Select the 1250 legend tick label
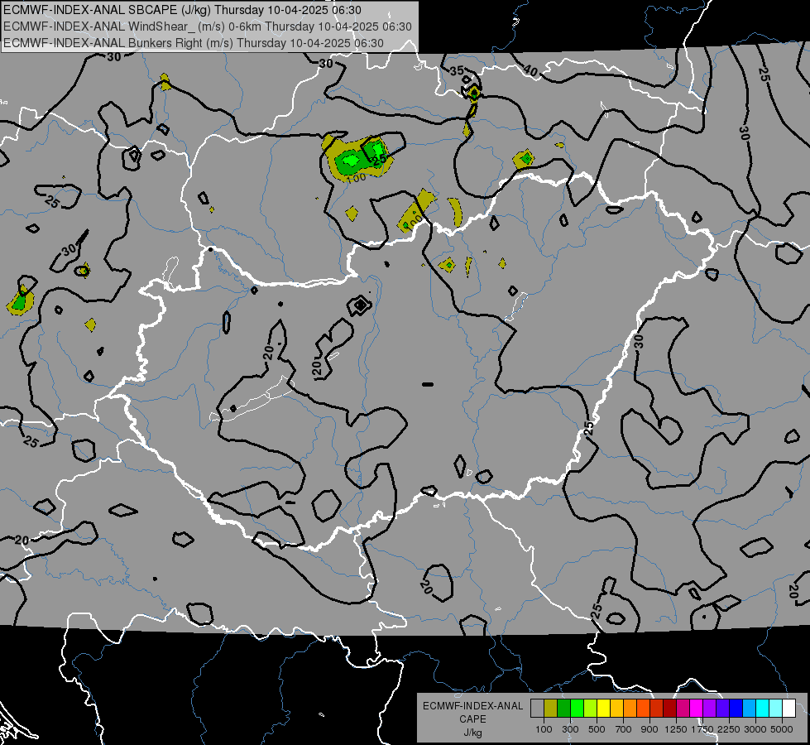This screenshot has width=810, height=745. [x=676, y=729]
